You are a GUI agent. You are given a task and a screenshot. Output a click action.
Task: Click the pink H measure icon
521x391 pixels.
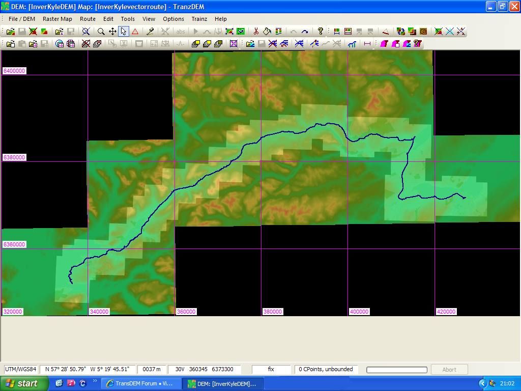tap(367, 44)
